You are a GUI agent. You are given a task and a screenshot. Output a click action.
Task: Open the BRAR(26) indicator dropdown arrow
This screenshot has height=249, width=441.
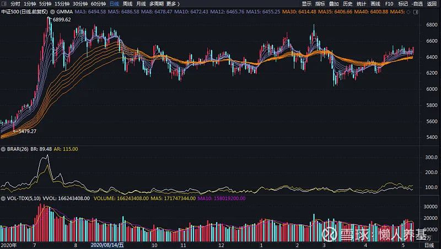(x=3, y=149)
